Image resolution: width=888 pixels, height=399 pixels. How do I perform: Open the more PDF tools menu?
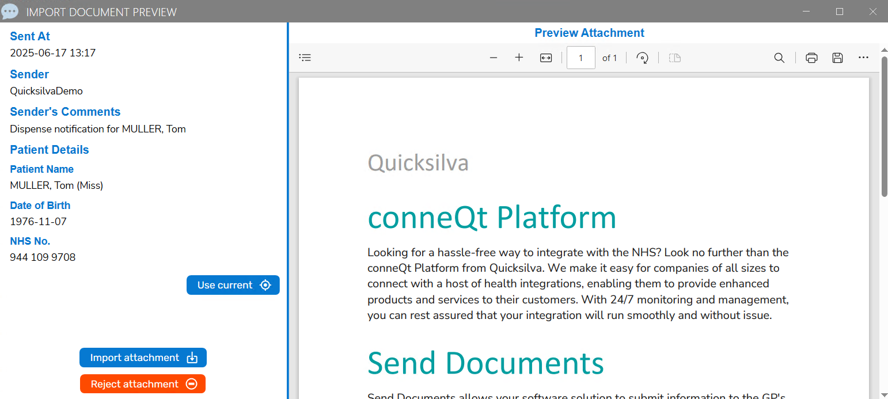[863, 58]
